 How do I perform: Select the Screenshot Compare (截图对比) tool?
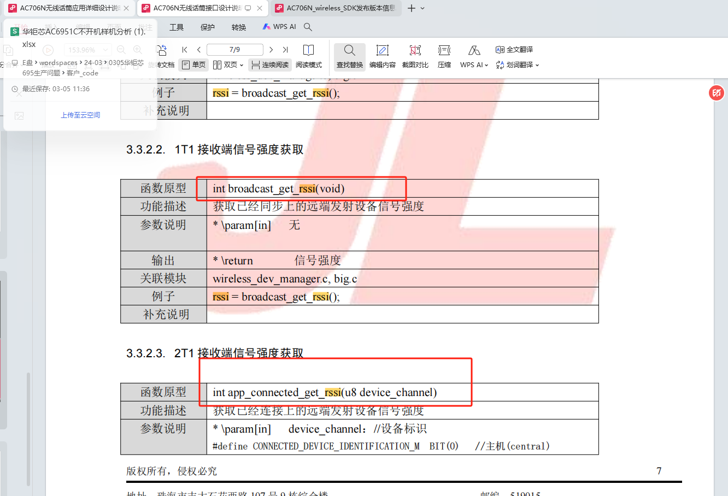[x=415, y=57]
